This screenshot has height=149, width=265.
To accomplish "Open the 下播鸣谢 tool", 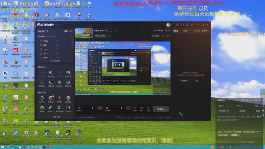I will point(68,109).
